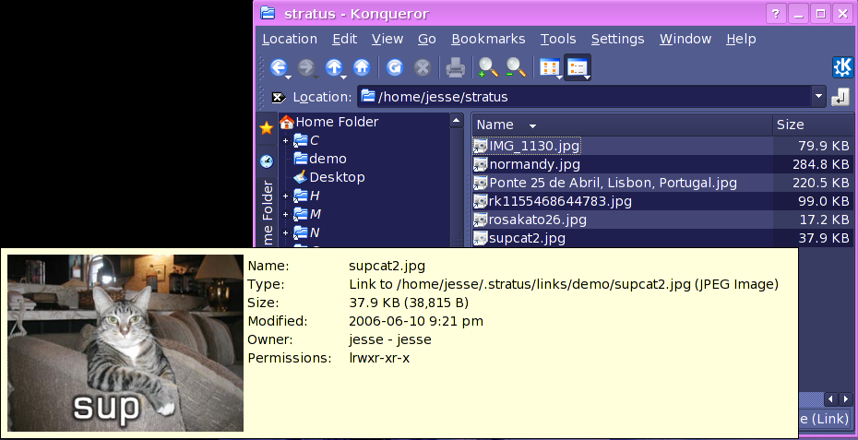The height and width of the screenshot is (440, 858).
Task: Expand the M folder in tree
Action: click(x=285, y=215)
